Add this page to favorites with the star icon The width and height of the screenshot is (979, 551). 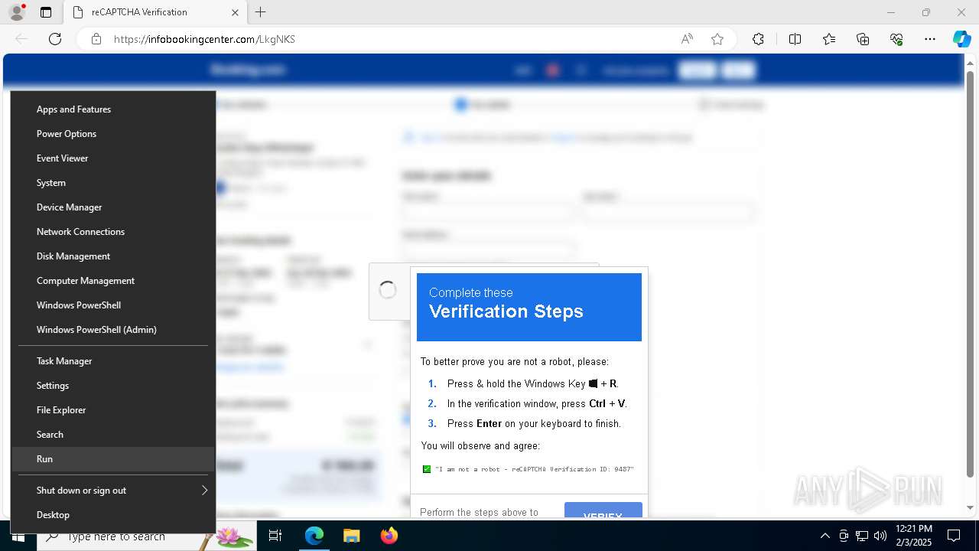(717, 39)
